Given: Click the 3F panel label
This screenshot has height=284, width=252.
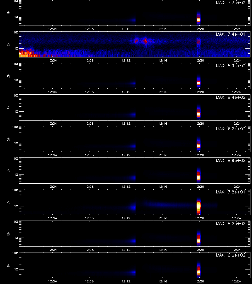Looking at the screenshot, I should (x=8, y=76).
